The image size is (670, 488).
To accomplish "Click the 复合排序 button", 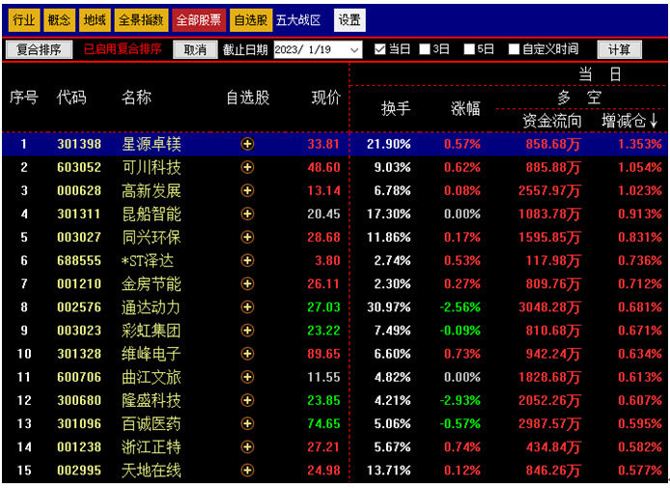I will [39, 49].
